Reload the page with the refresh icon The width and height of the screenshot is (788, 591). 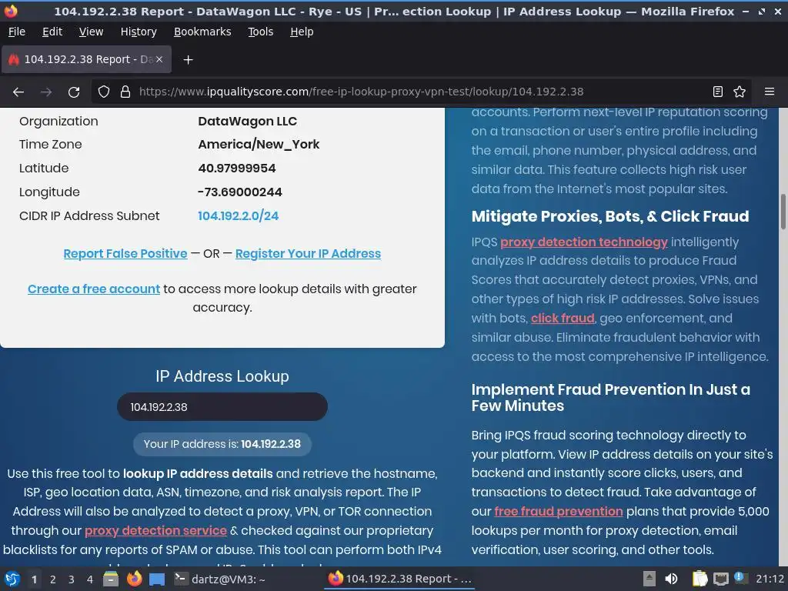click(74, 92)
